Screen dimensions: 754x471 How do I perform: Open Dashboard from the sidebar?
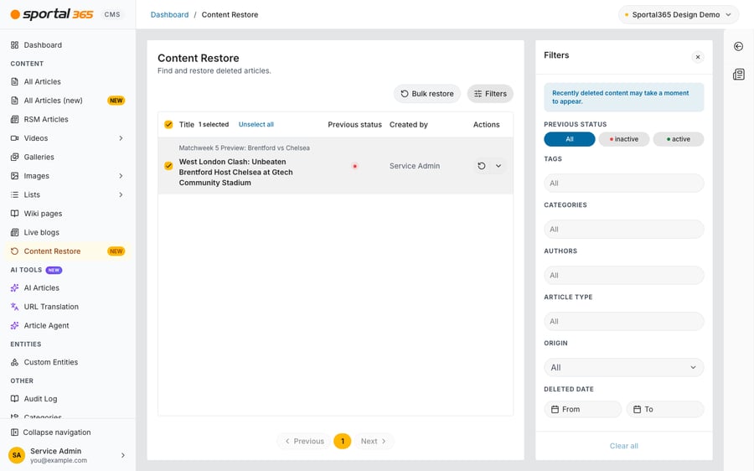(67, 44)
